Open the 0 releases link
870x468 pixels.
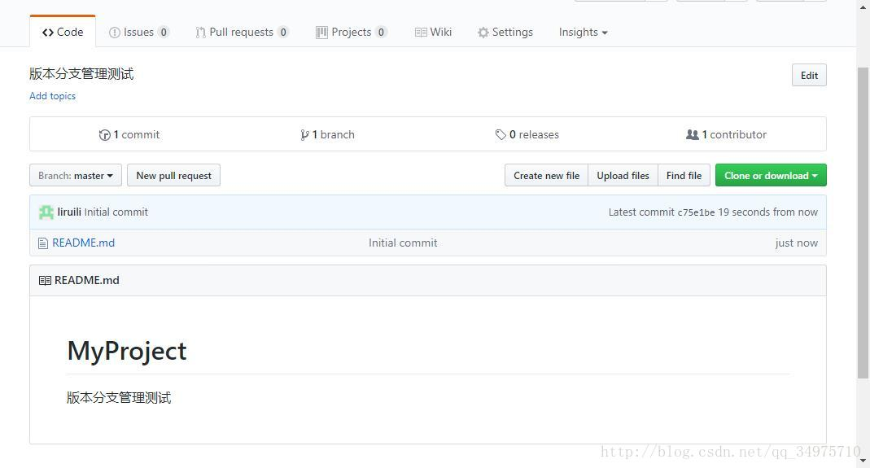pos(527,134)
